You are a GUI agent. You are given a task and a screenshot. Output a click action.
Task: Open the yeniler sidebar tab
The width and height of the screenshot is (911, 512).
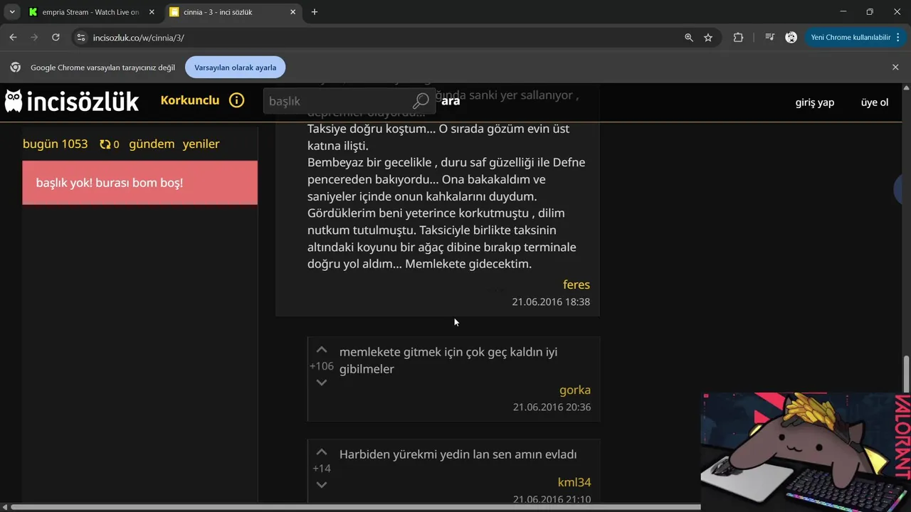coord(201,144)
